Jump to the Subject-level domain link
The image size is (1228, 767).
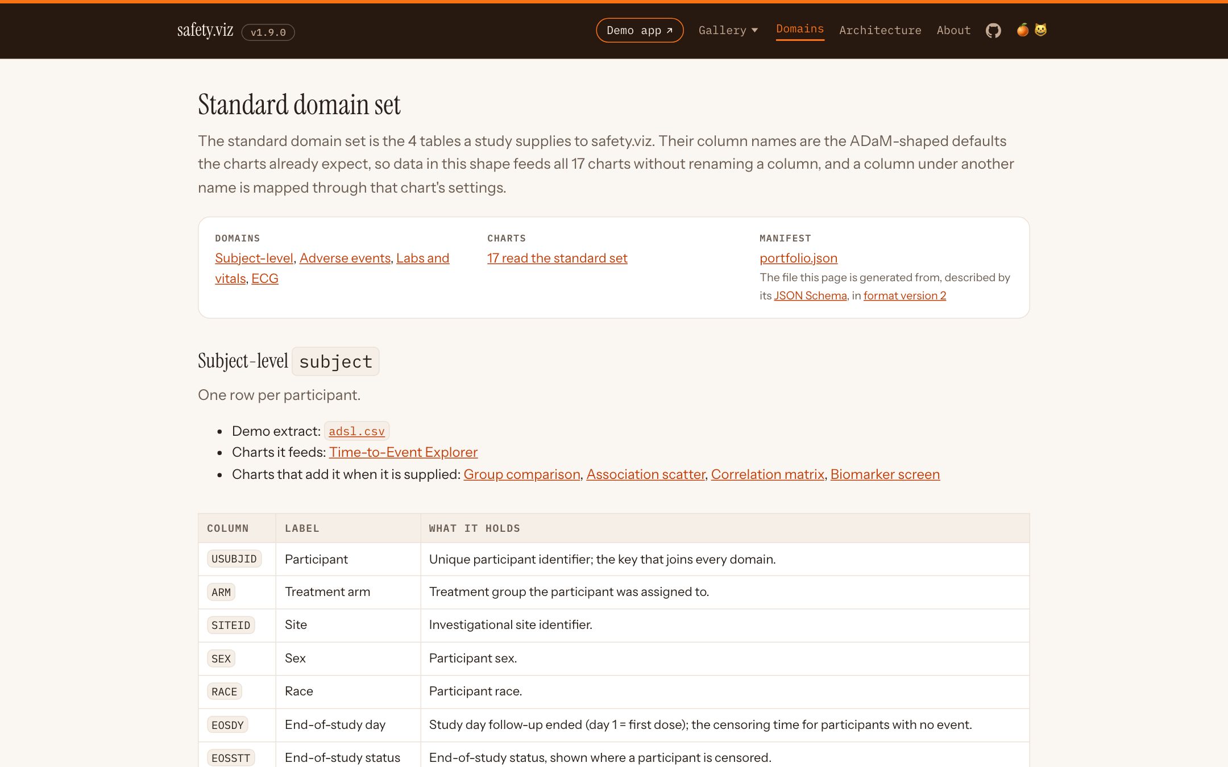pos(254,258)
